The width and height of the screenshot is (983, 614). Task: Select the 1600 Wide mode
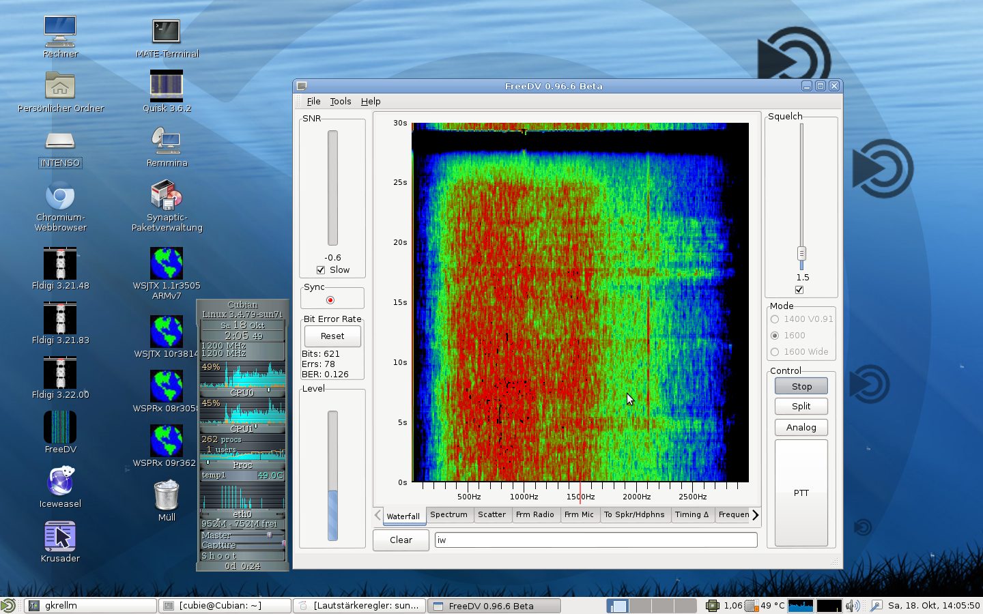775,352
